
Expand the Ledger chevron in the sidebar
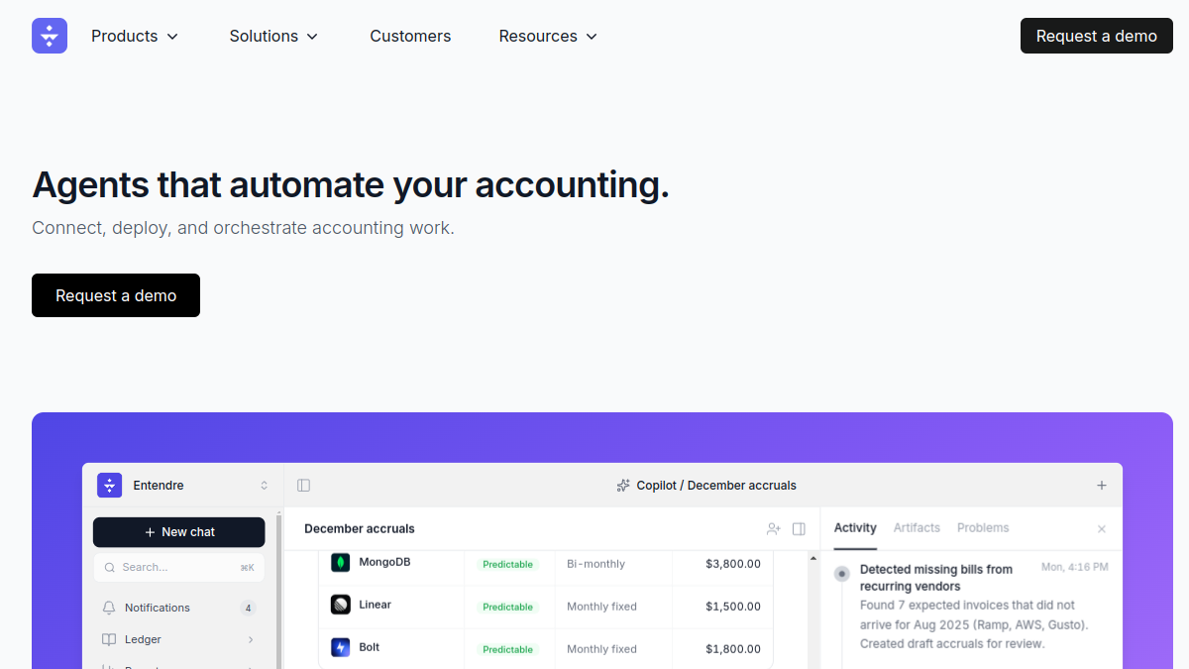point(251,640)
